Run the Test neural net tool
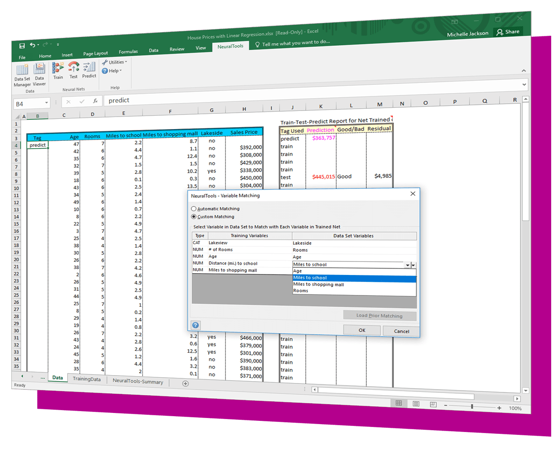Image resolution: width=560 pixels, height=453 pixels. point(74,70)
